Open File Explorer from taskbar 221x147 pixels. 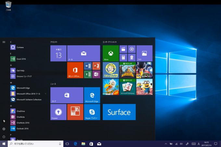(83, 144)
